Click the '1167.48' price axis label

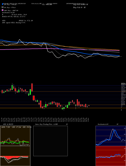coord(123,88)
